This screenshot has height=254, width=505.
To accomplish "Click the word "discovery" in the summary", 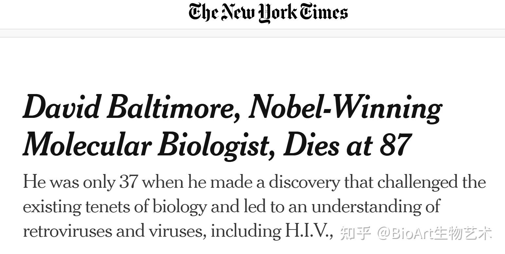I will 304,183.
